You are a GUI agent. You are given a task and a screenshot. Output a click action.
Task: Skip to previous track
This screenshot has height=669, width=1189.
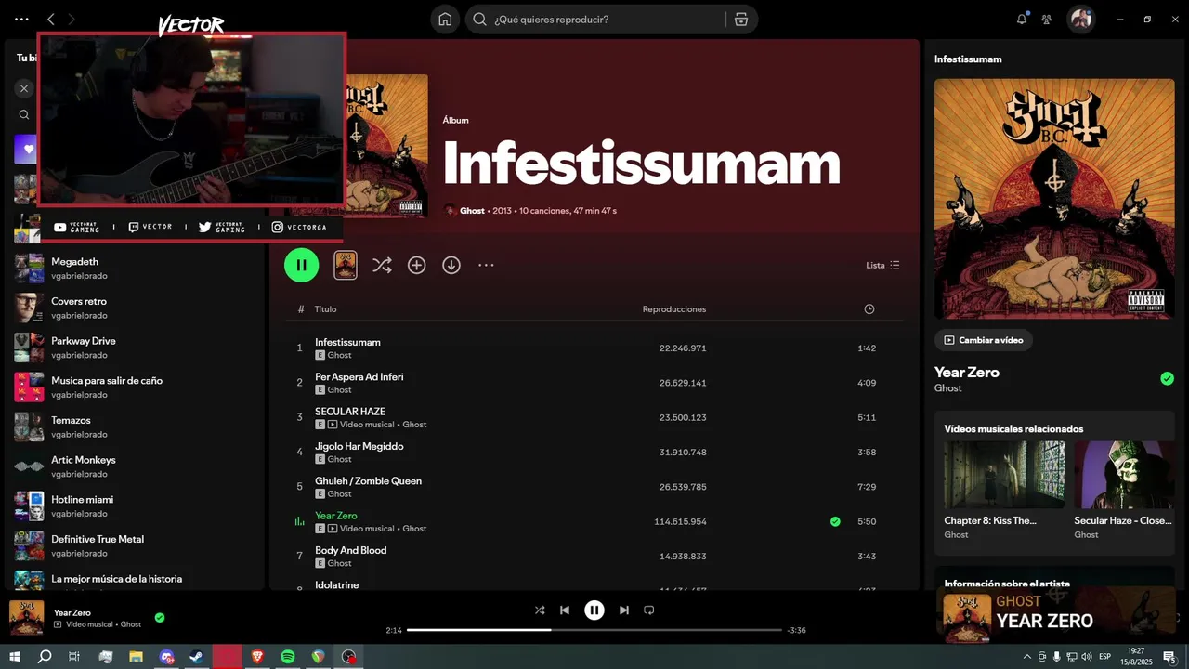click(x=565, y=610)
